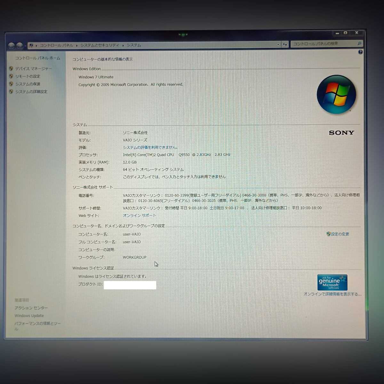The image size is (384, 384).
Task: Open Windows Update link
Action: point(29,316)
